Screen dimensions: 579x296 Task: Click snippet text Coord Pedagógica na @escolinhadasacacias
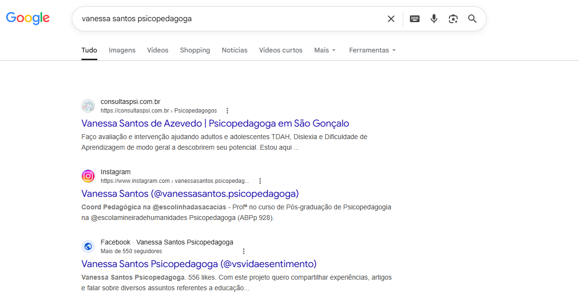click(154, 207)
